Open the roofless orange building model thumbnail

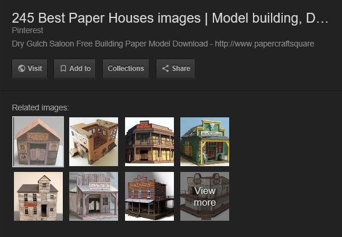pyautogui.click(x=94, y=142)
